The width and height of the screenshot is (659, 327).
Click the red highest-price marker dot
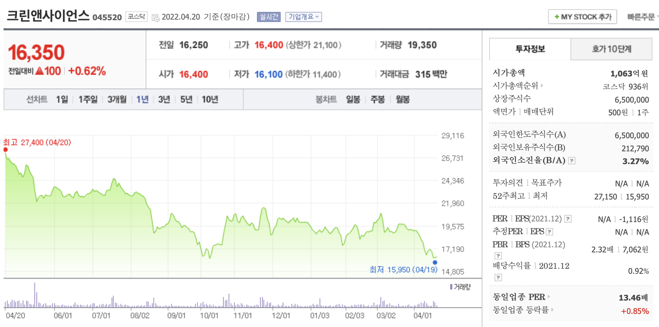pyautogui.click(x=6, y=150)
